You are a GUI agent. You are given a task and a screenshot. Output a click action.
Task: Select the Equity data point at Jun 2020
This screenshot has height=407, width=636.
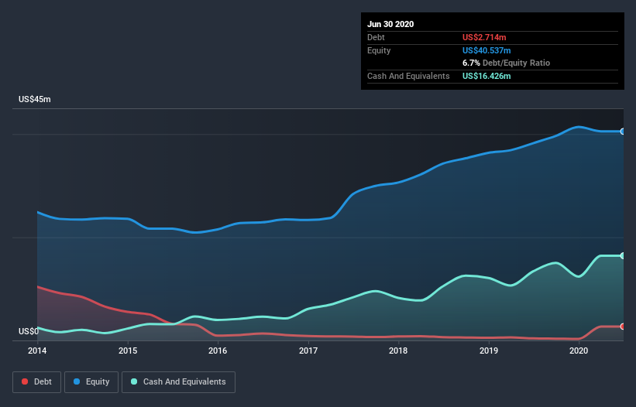pyautogui.click(x=623, y=132)
